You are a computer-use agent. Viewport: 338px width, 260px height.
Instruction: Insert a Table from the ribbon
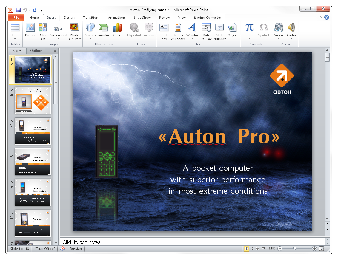pos(15,31)
